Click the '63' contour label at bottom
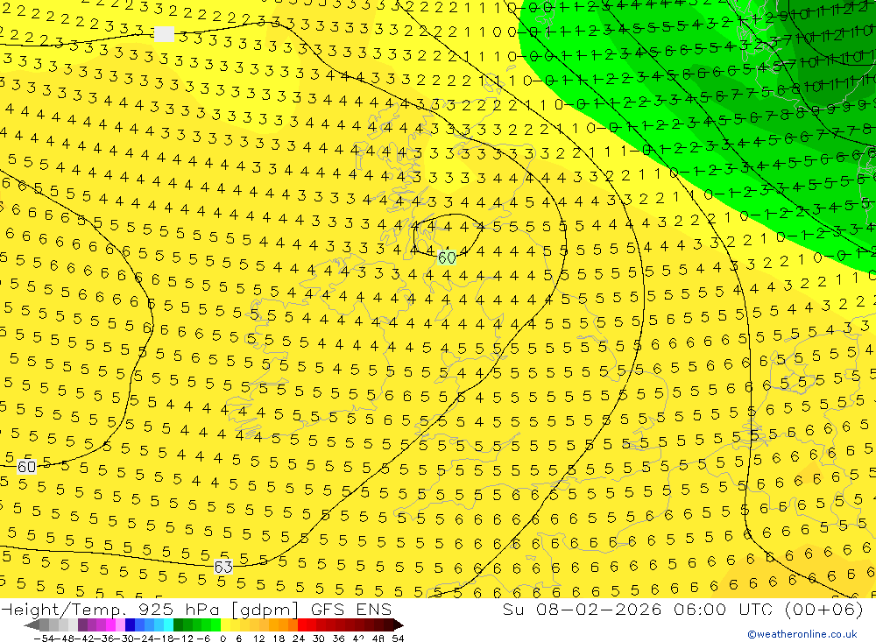 [x=223, y=568]
